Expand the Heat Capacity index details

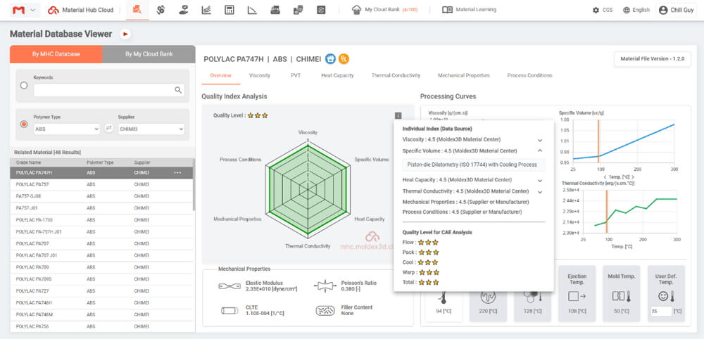coord(540,180)
